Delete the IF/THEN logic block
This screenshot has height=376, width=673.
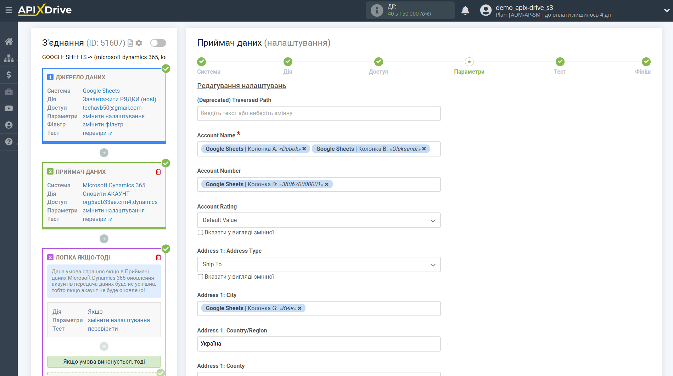[158, 257]
